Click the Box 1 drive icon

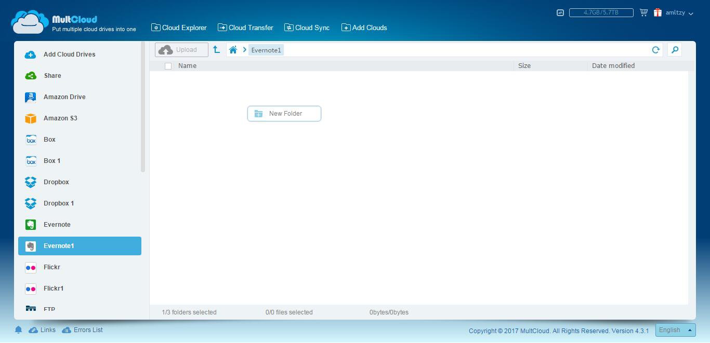31,161
